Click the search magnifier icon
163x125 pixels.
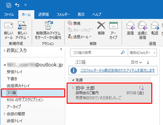click(x=123, y=53)
